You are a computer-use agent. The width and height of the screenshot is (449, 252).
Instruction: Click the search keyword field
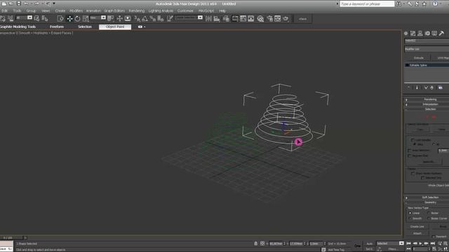click(367, 4)
